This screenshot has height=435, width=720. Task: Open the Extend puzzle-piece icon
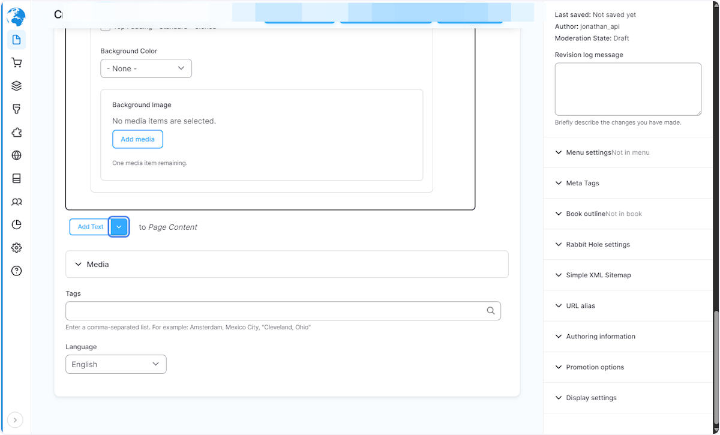tap(16, 132)
